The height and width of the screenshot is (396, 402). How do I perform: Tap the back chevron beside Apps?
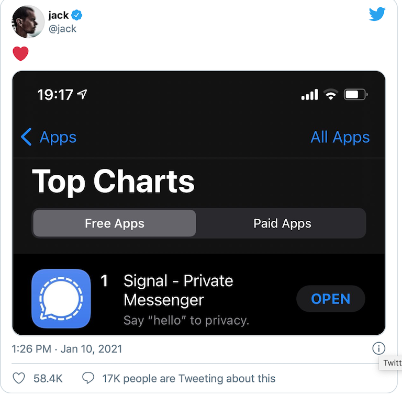[x=26, y=137]
